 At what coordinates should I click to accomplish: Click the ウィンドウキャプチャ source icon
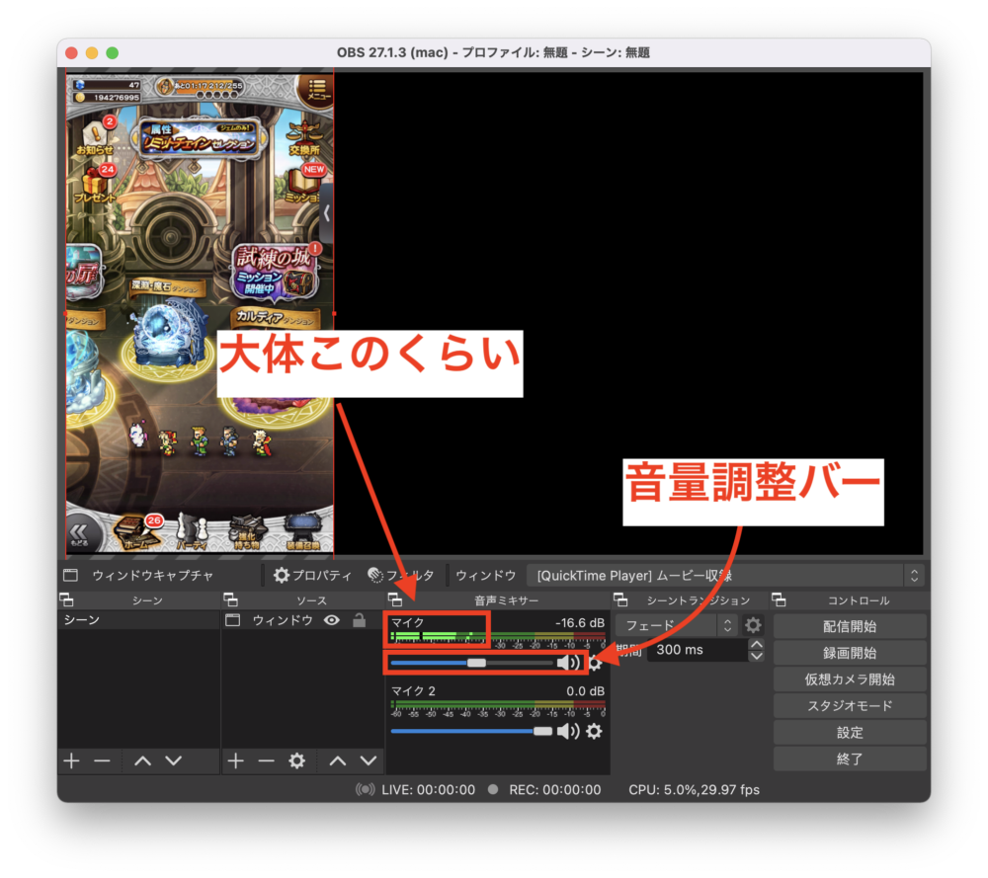point(70,575)
